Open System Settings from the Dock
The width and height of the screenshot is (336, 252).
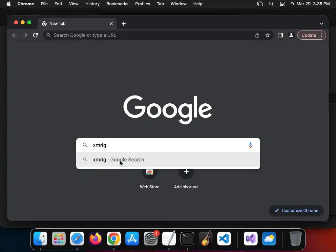(x=151, y=239)
